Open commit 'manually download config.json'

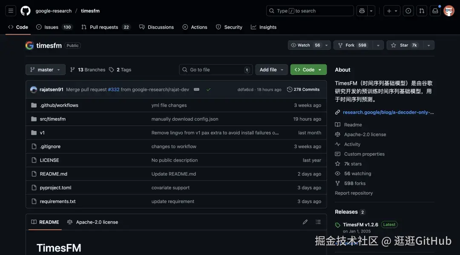pyautogui.click(x=185, y=119)
